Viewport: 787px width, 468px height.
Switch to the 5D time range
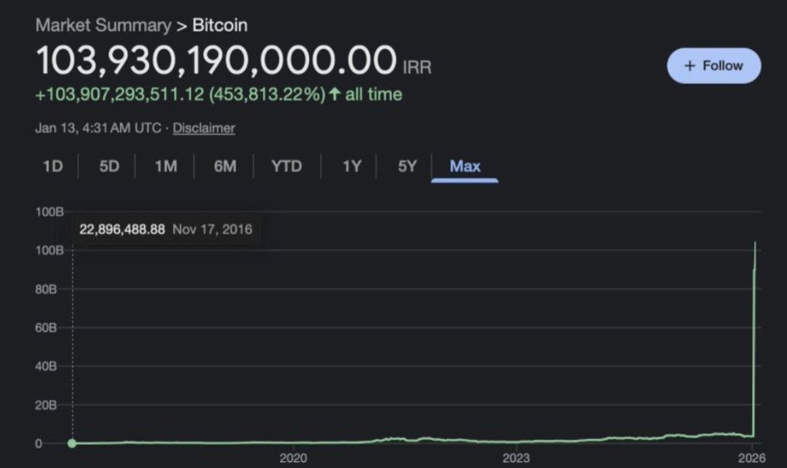pyautogui.click(x=109, y=166)
